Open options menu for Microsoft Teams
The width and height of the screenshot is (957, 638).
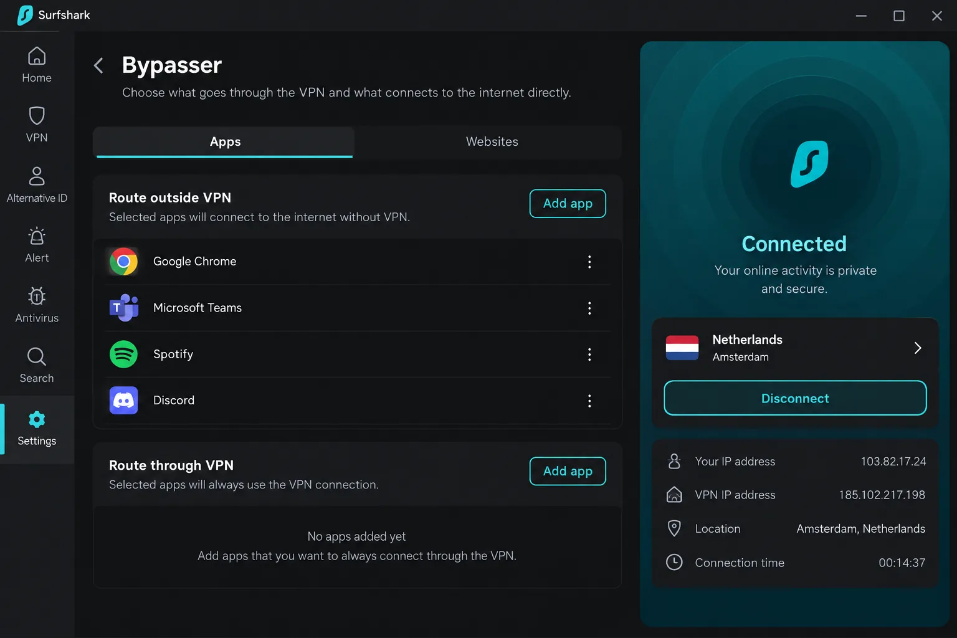(589, 308)
